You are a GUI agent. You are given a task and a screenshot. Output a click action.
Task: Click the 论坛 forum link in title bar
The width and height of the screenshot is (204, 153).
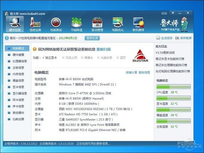pos(164,13)
